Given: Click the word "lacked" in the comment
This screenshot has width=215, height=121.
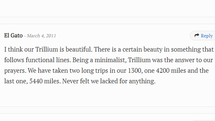Looking at the screenshot, I should 109,81.
